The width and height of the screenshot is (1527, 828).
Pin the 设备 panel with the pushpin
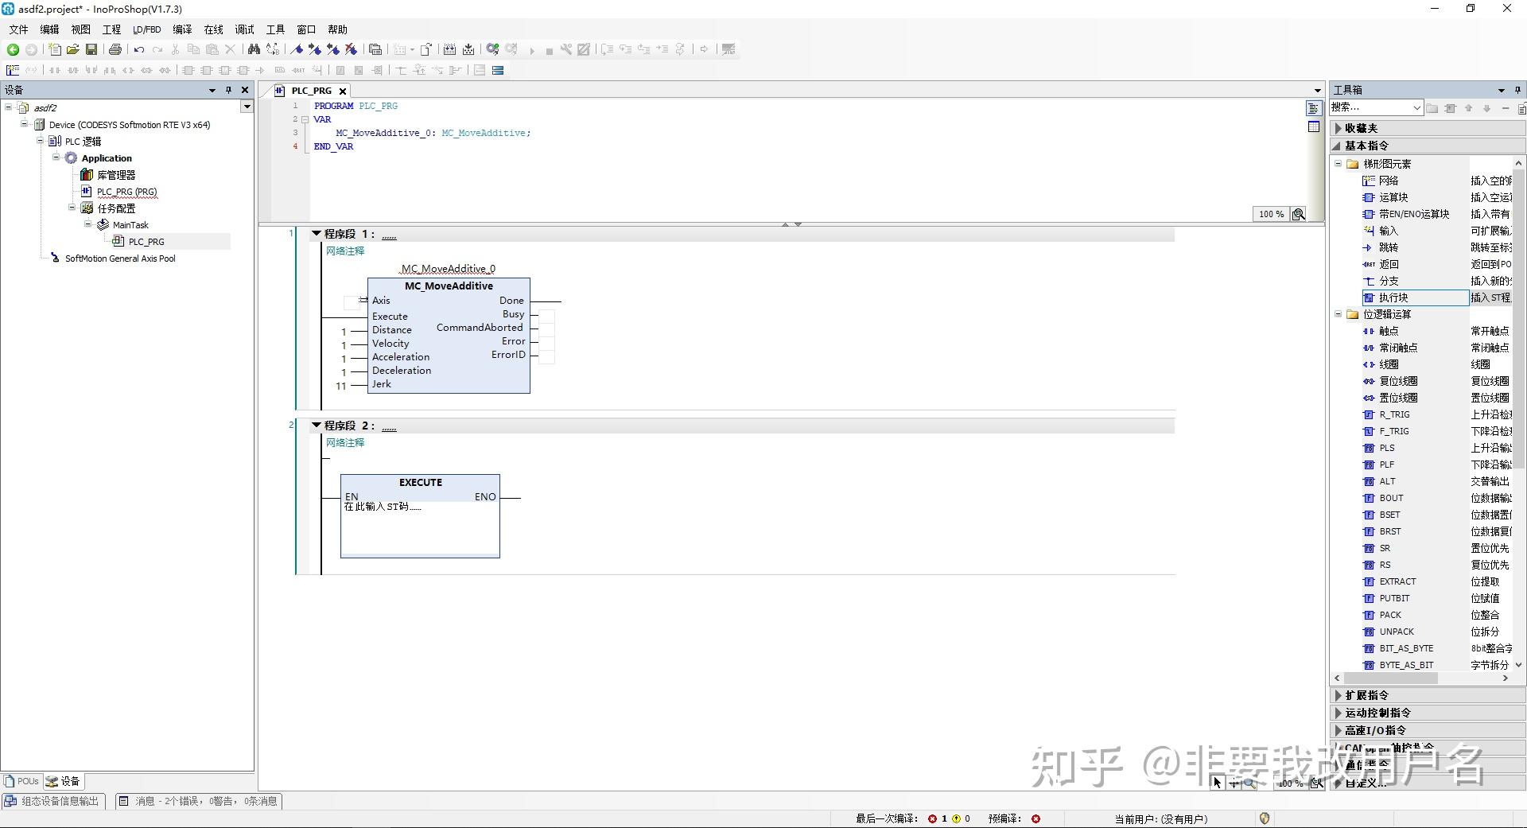[x=228, y=90]
